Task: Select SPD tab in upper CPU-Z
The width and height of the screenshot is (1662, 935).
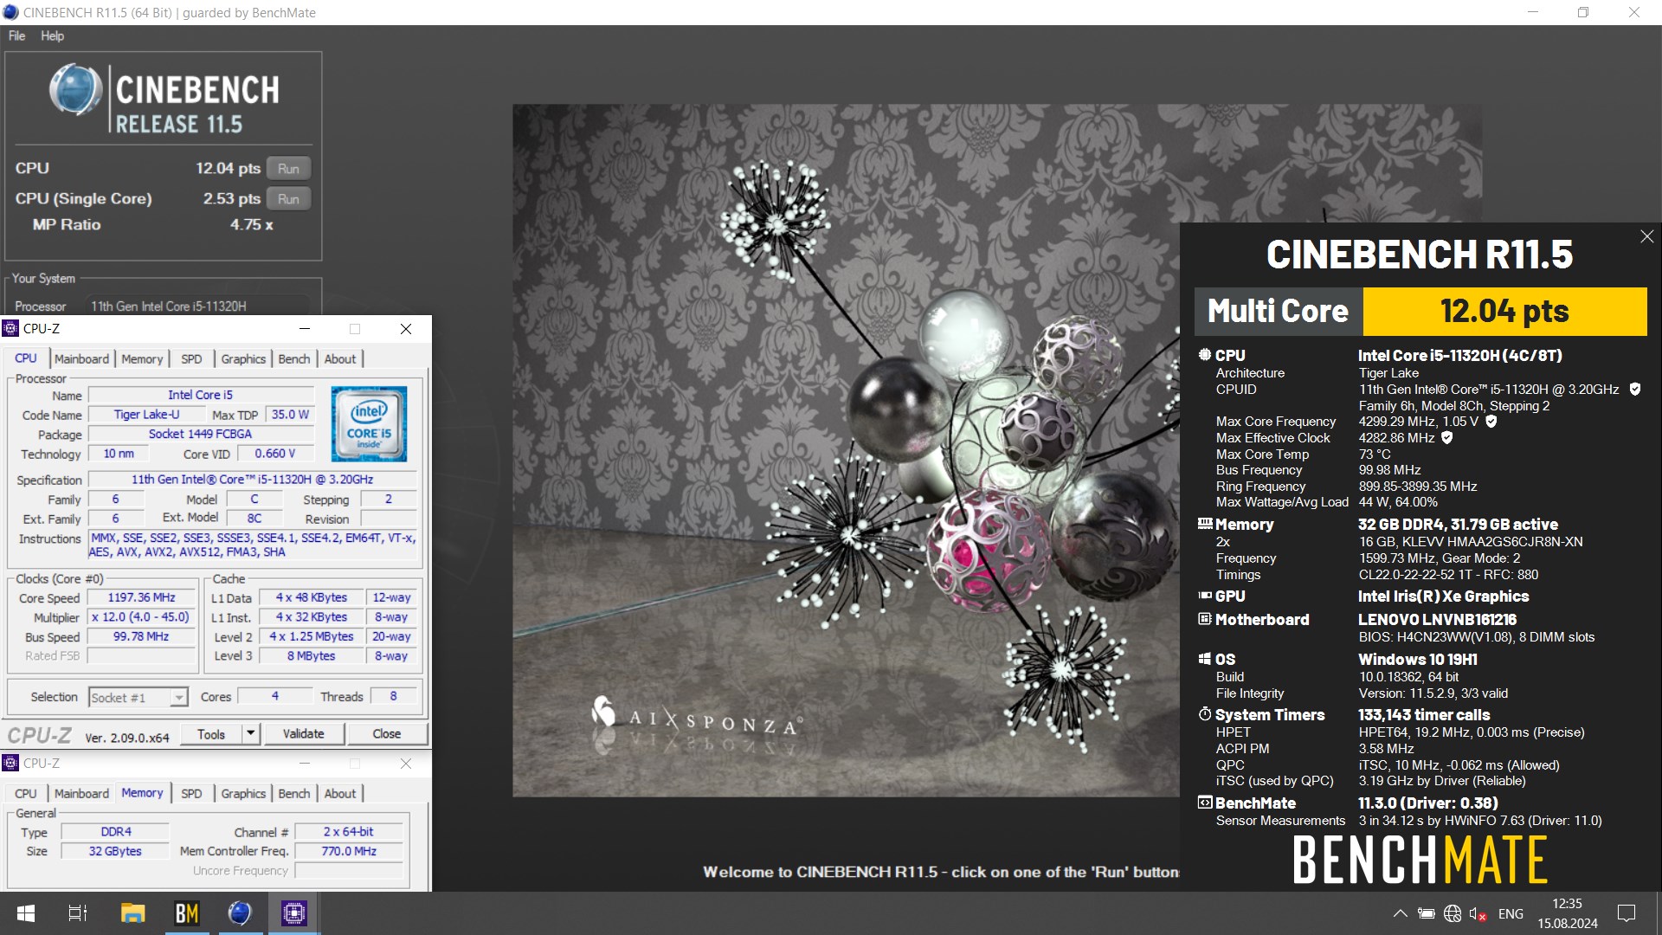Action: tap(191, 358)
